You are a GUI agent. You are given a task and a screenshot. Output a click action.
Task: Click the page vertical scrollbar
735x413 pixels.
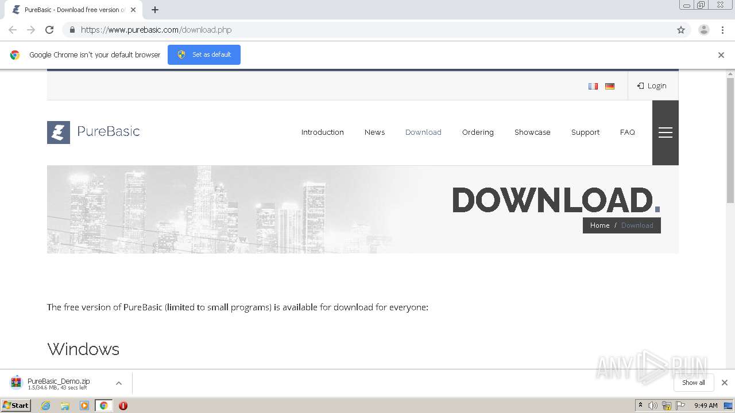[730, 141]
